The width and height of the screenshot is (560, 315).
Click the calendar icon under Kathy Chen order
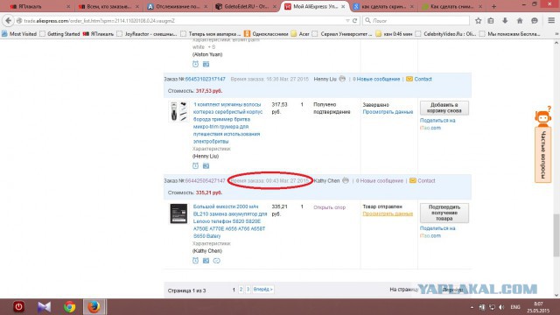point(206,261)
